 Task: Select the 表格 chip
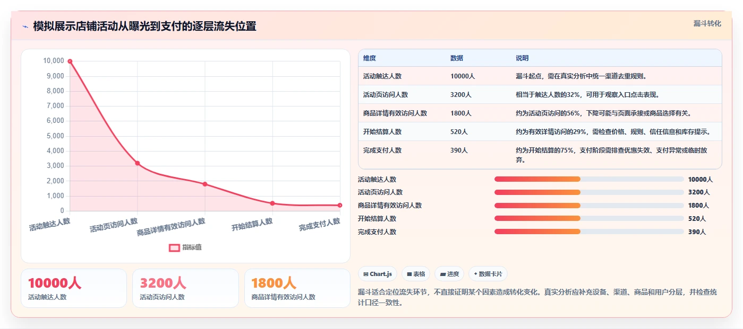pyautogui.click(x=416, y=274)
